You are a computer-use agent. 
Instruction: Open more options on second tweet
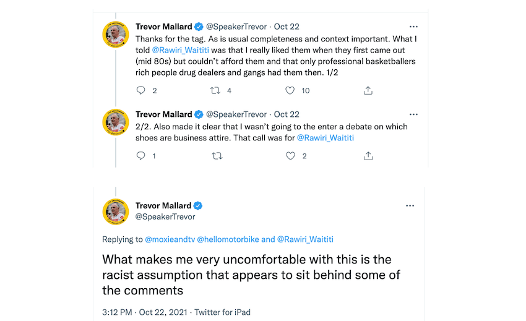[413, 114]
